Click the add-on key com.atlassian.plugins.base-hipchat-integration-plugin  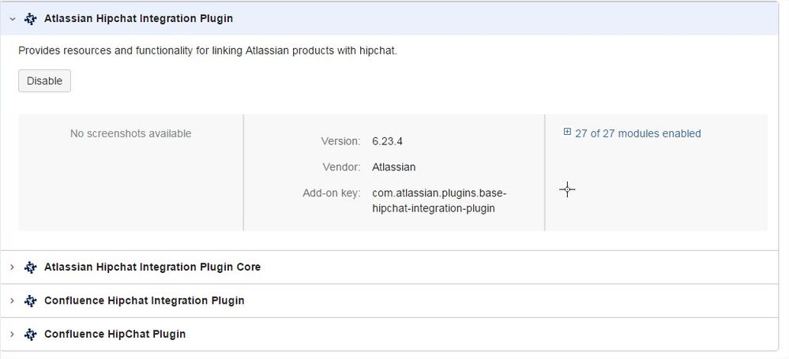pos(439,200)
